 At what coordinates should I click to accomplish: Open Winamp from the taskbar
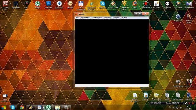[31, 107]
